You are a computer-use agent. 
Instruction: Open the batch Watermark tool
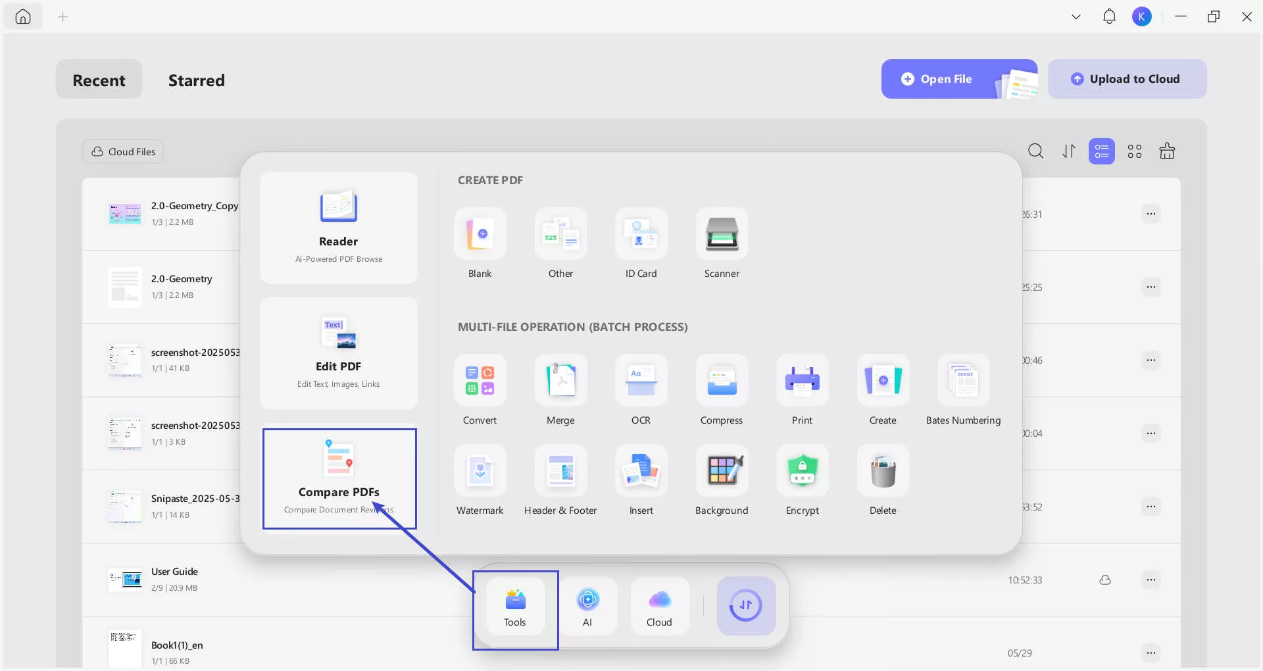(480, 471)
